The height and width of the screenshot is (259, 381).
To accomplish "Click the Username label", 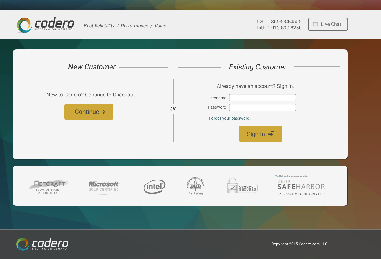I will pyautogui.click(x=217, y=98).
